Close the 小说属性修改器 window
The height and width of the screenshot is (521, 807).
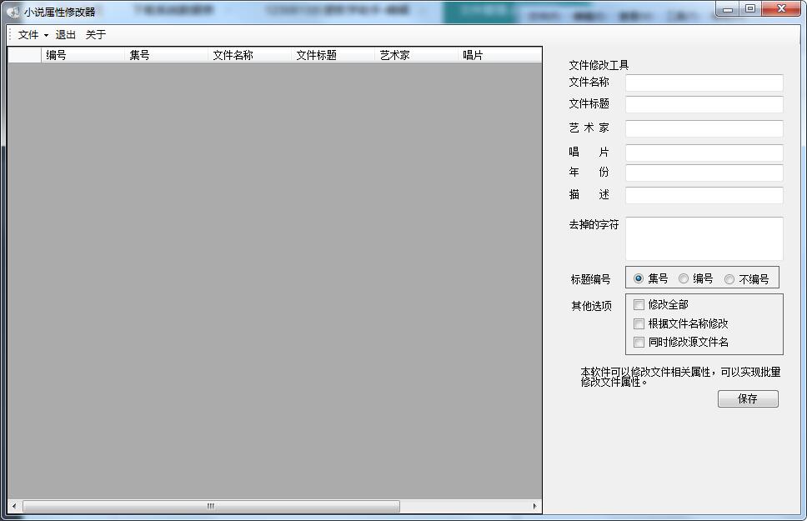click(781, 9)
